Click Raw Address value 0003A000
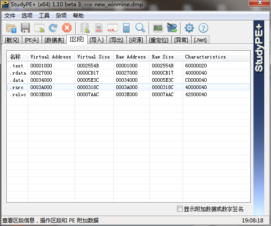Screen dimensions: 271x226 coord(126,87)
